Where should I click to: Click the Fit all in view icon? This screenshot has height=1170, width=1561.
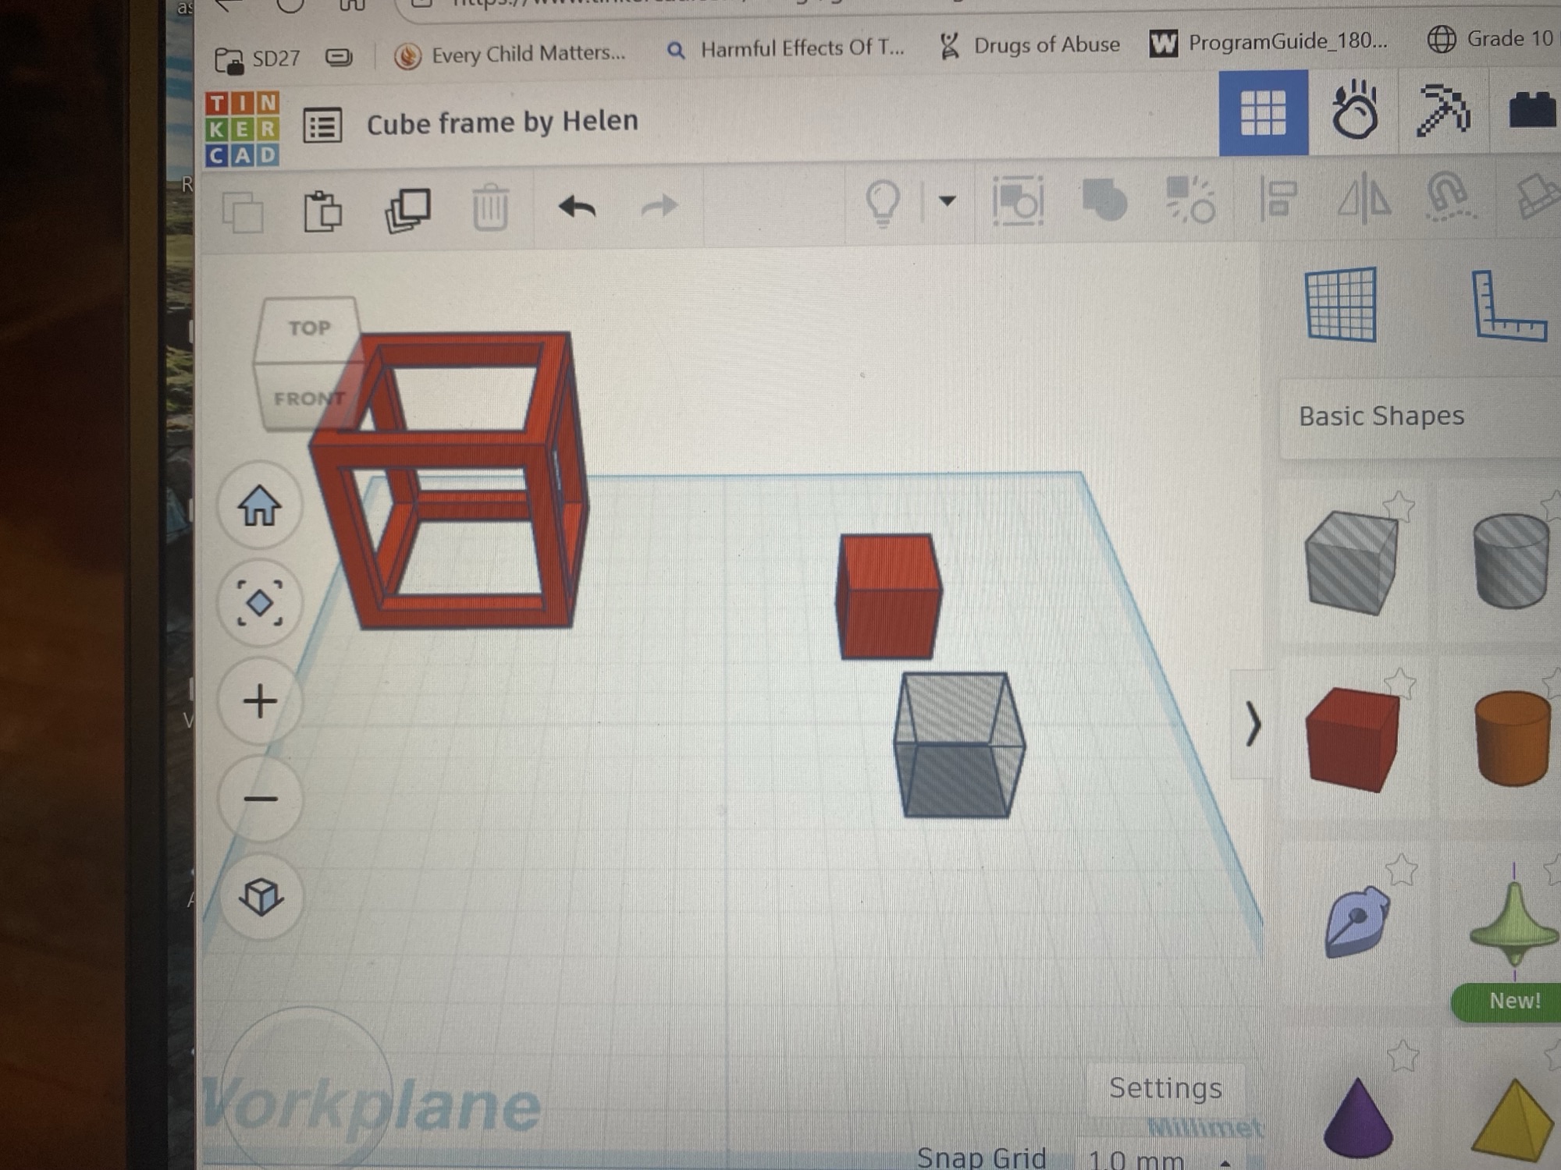(x=259, y=603)
